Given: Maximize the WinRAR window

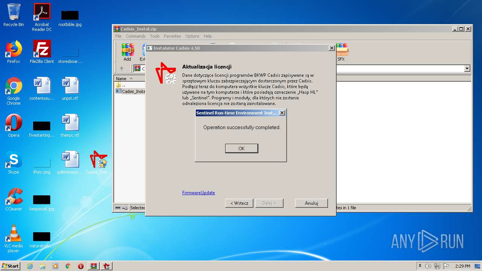Looking at the screenshot, I should pos(461,29).
